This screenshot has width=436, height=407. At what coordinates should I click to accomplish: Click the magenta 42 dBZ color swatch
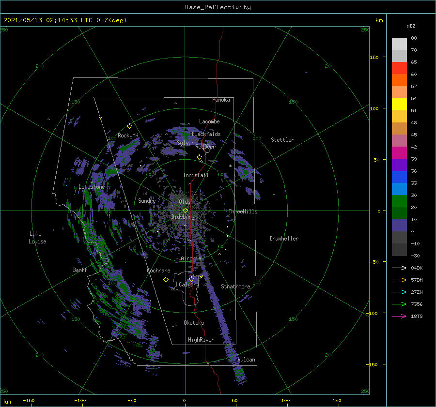coord(399,153)
